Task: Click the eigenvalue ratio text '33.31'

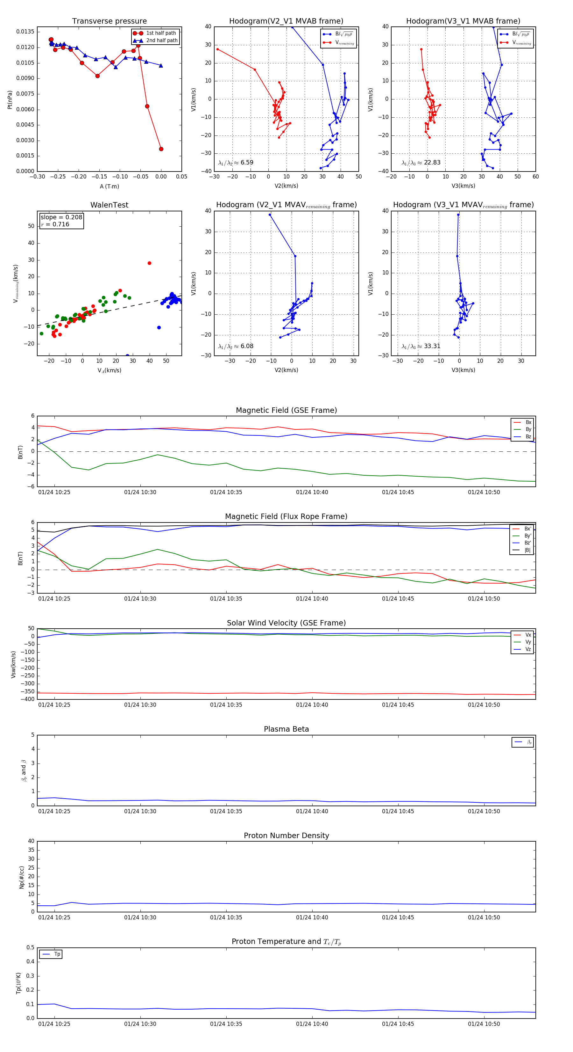Action: pyautogui.click(x=432, y=346)
